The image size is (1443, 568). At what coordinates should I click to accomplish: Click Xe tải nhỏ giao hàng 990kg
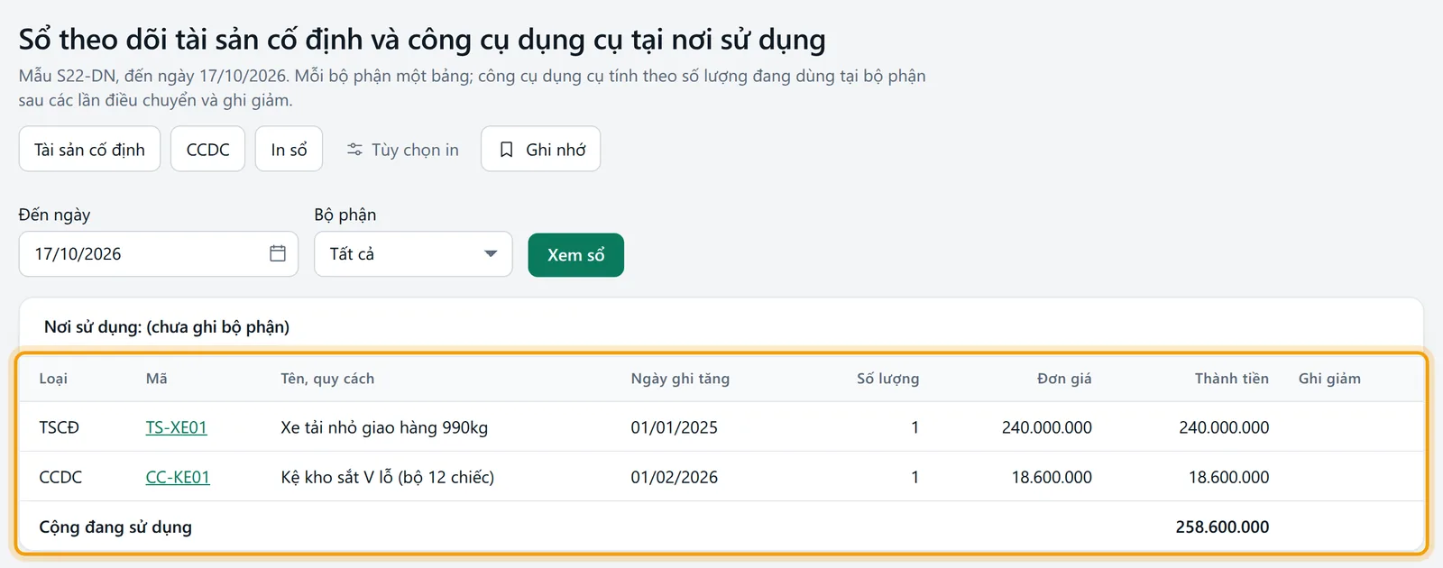(384, 427)
